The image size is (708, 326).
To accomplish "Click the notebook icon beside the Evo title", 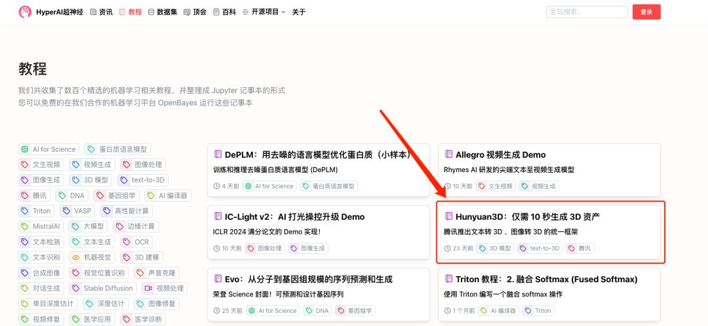I will (x=218, y=279).
